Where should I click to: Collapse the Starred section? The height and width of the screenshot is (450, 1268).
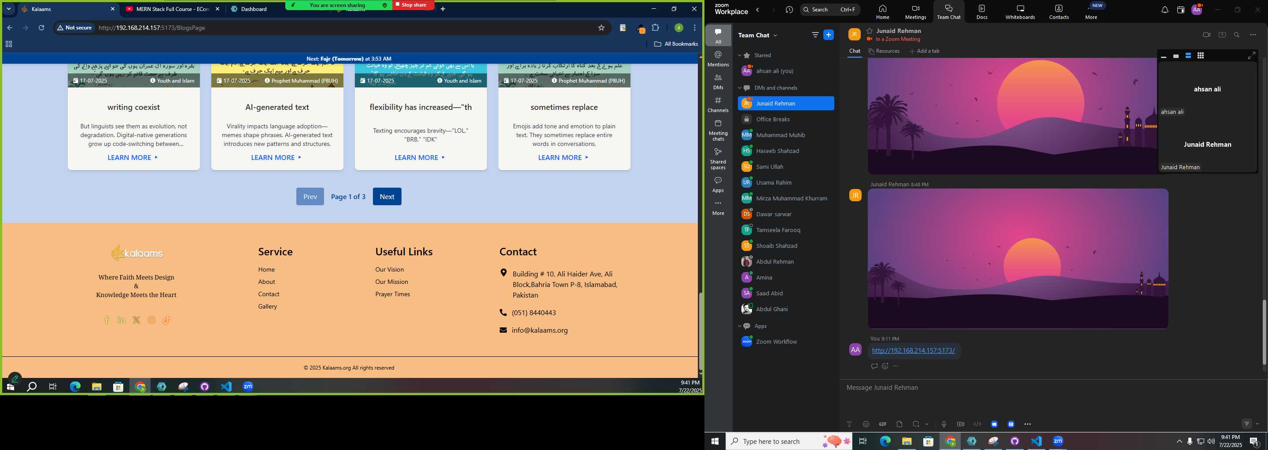[x=739, y=55]
